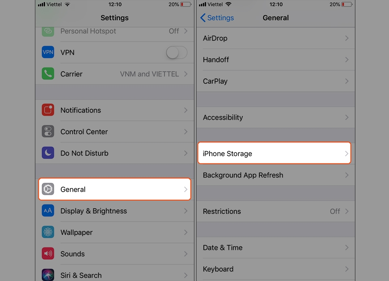Tap the blue VPN icon
The width and height of the screenshot is (389, 281).
pos(48,52)
